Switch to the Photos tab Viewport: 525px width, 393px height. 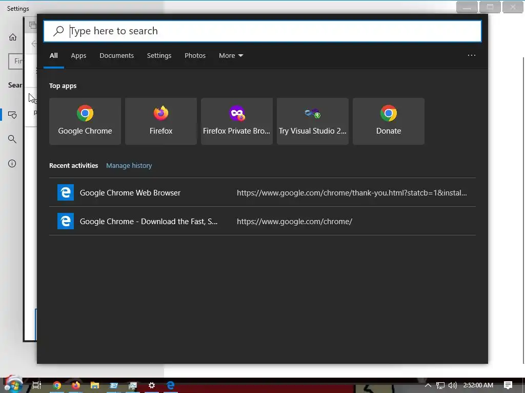pos(195,55)
